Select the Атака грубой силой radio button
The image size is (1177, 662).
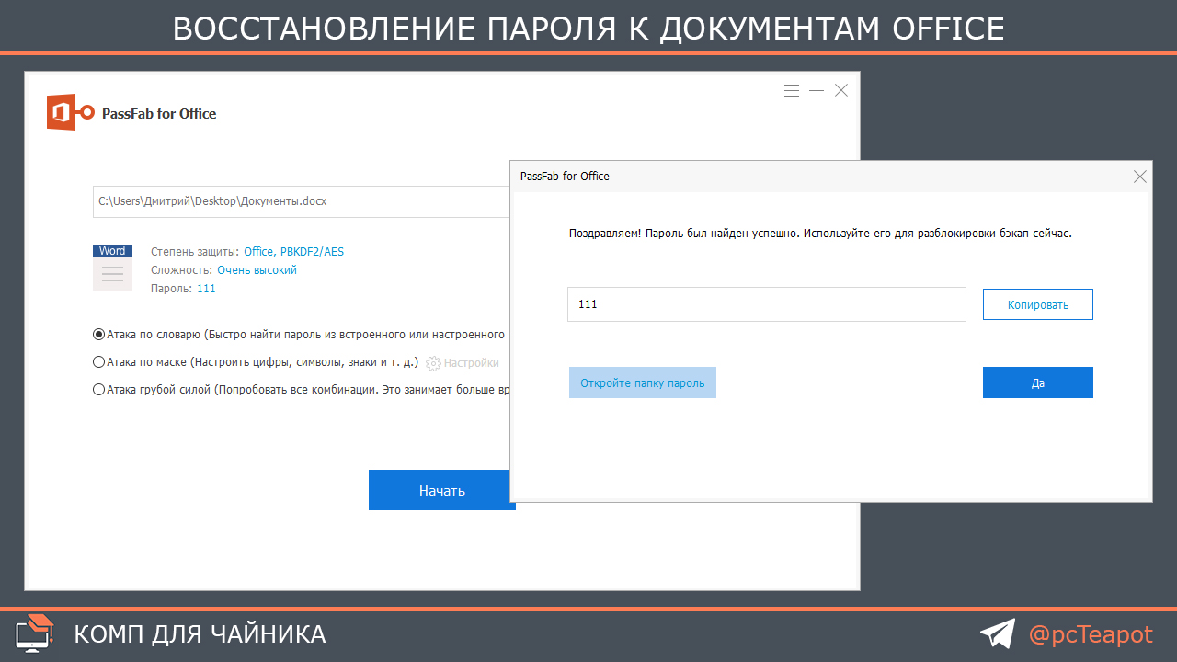tap(99, 390)
